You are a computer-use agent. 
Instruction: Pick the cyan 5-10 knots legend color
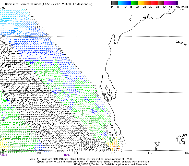121,3
